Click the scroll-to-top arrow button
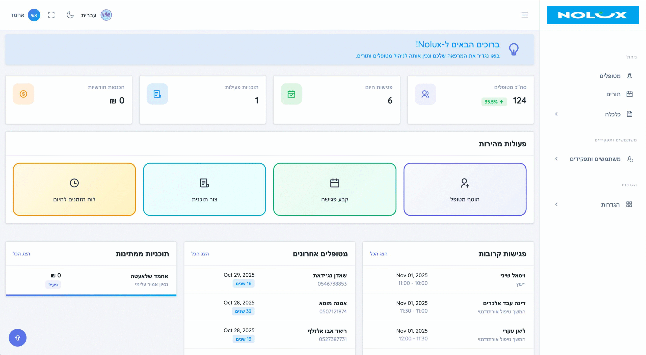Image resolution: width=646 pixels, height=355 pixels. [17, 338]
